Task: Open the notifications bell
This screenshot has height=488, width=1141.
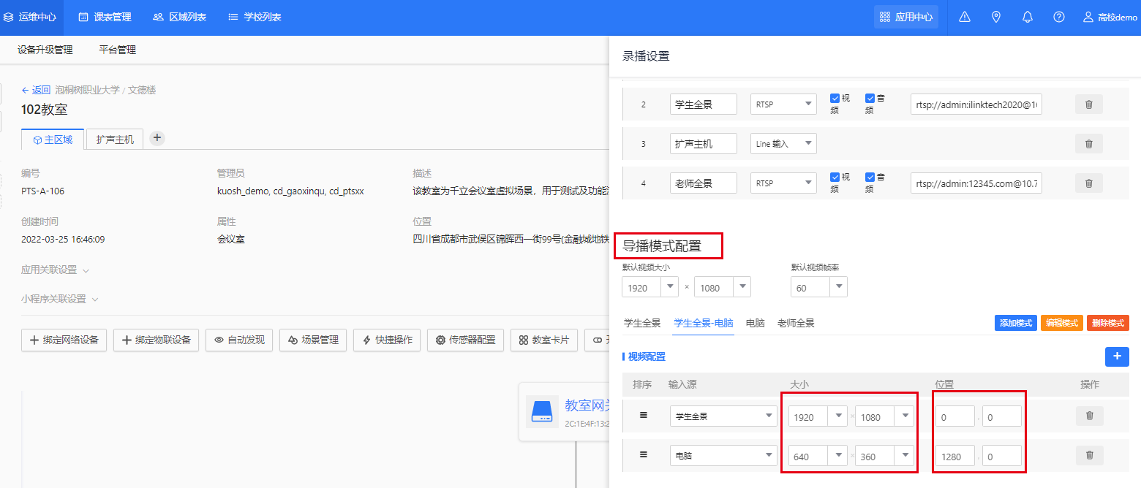Action: point(1027,17)
